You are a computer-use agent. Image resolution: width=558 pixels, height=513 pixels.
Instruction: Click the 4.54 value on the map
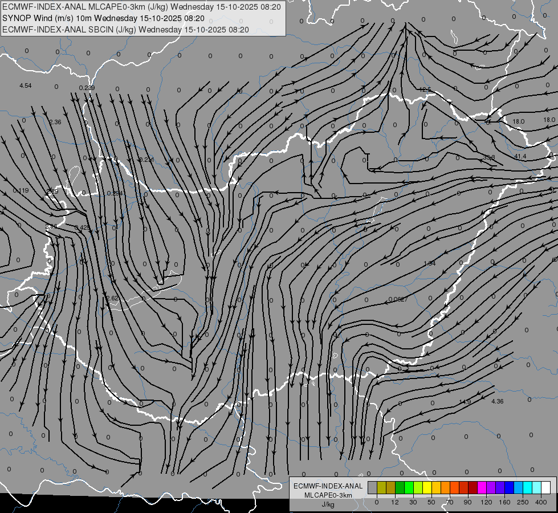point(26,85)
